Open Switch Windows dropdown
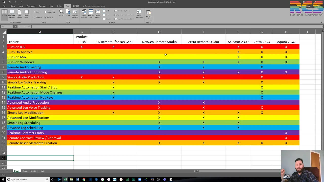The width and height of the screenshot is (324, 182). coord(139,14)
